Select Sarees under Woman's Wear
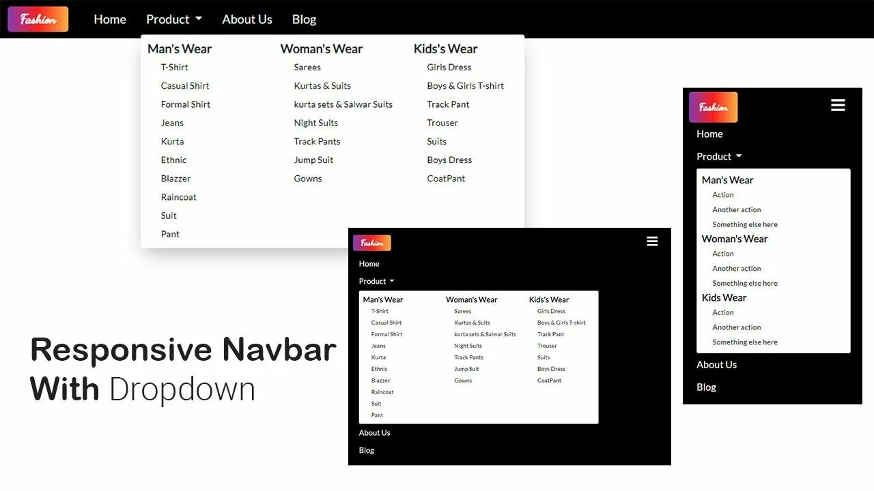Viewport: 874px width, 491px height. tap(307, 67)
